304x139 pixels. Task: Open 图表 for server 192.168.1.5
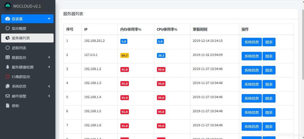[269, 112]
